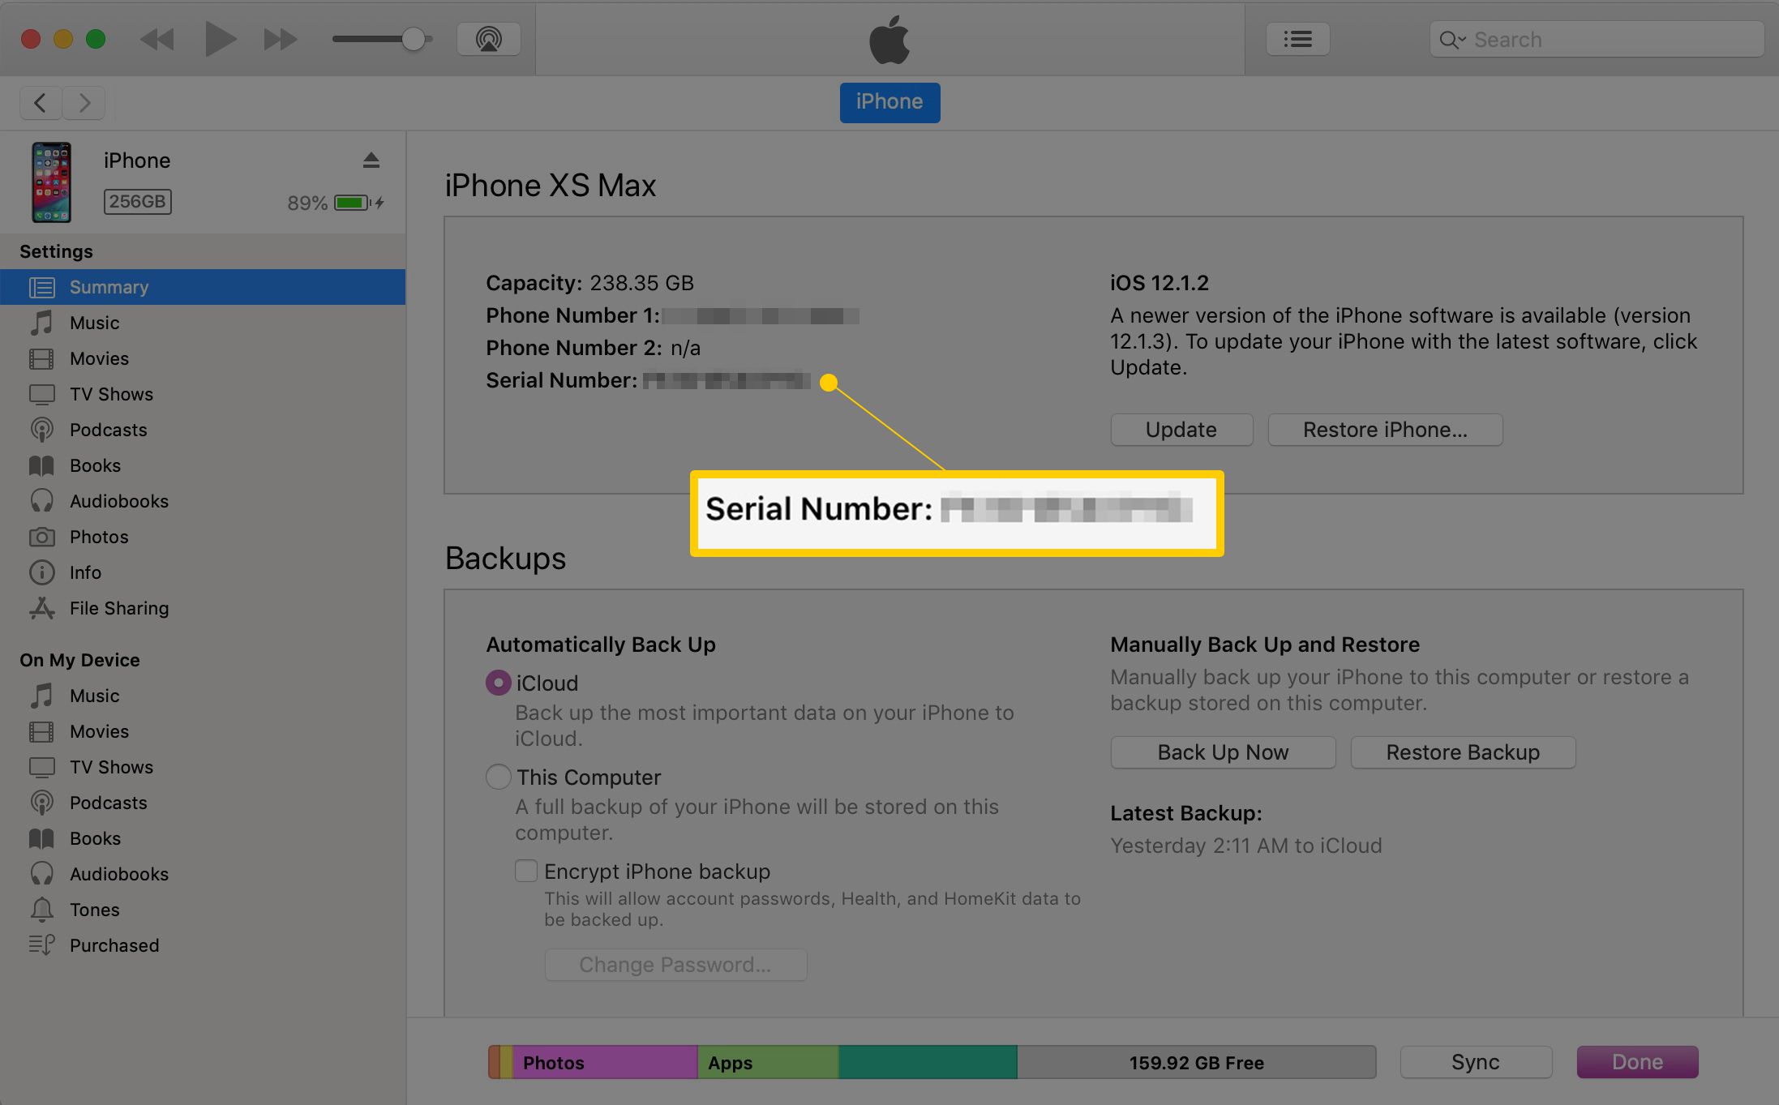The height and width of the screenshot is (1105, 1779).
Task: Go forward with the right arrow
Action: click(x=84, y=103)
